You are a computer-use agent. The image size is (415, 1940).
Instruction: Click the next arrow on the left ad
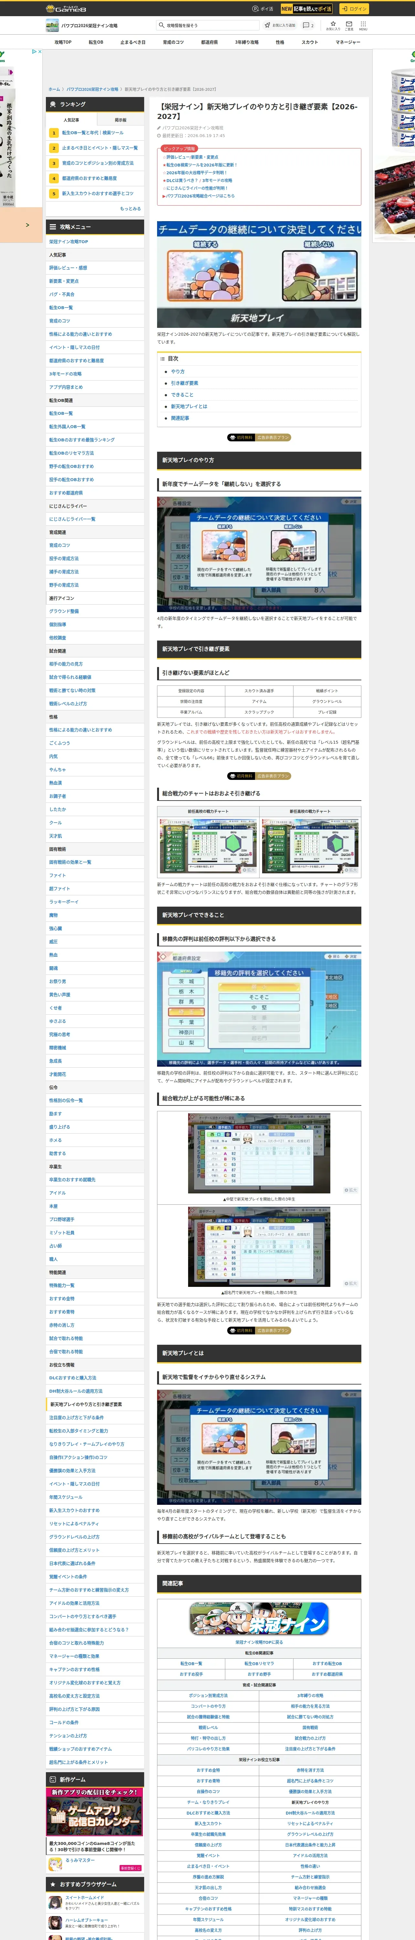pos(27,224)
